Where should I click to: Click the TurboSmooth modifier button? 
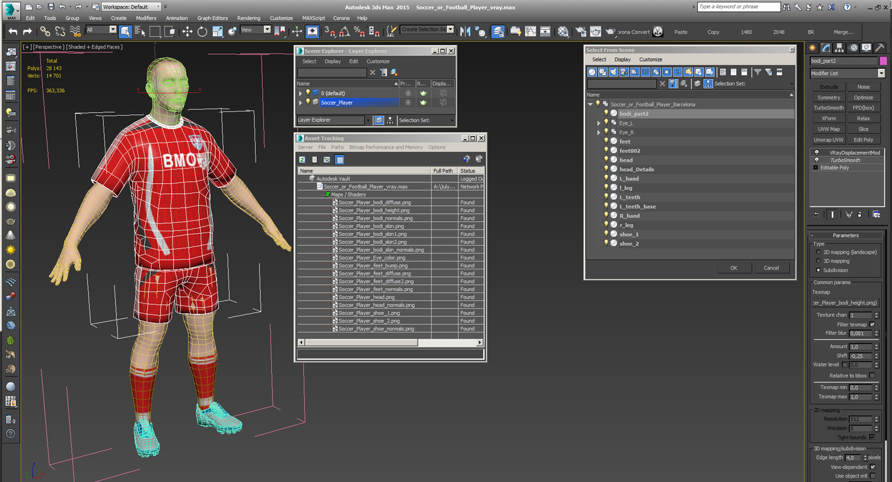click(x=829, y=108)
